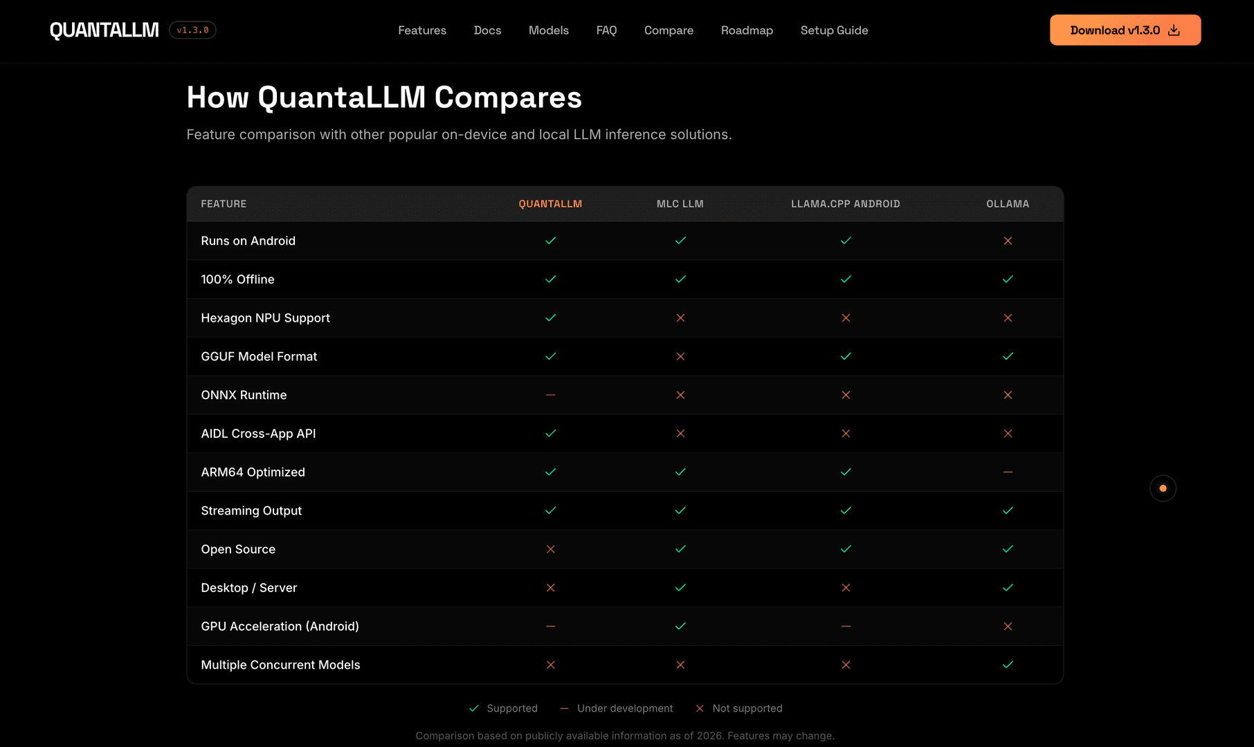Click llama.cpp's checkmark for GGUF Model Format
The image size is (1254, 747).
846,356
